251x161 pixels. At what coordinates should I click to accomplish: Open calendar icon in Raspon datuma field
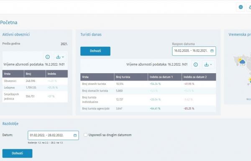click(212, 51)
